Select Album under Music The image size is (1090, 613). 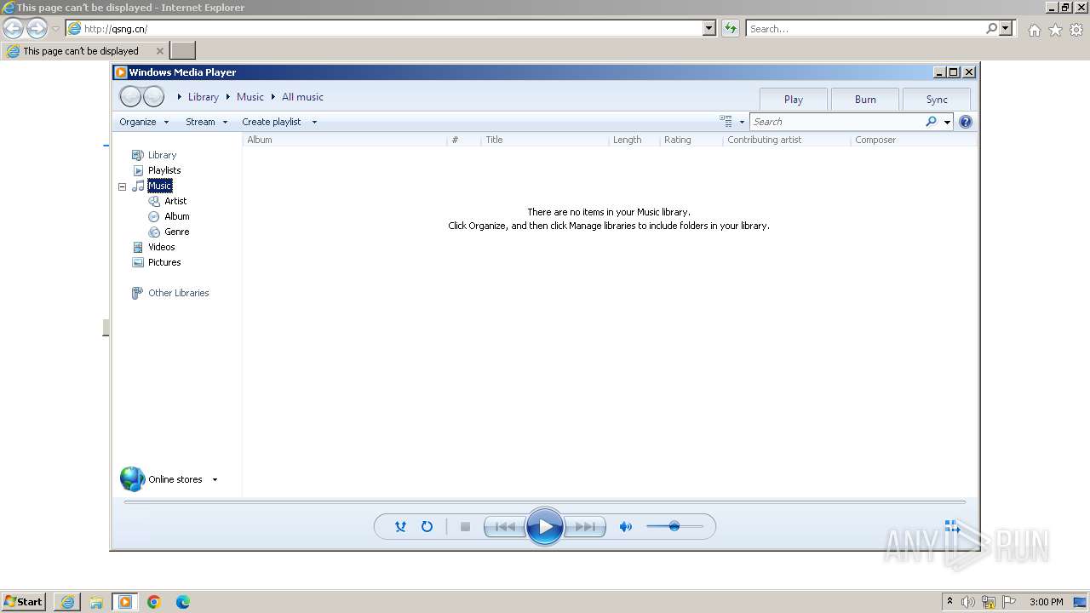pyautogui.click(x=177, y=216)
